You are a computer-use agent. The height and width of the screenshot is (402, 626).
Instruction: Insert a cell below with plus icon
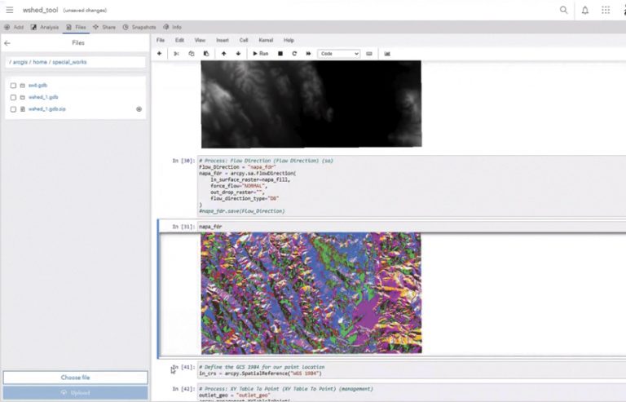pos(159,54)
